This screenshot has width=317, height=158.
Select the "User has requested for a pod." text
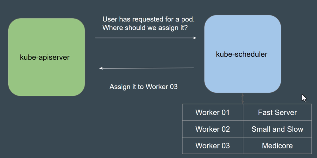[148, 20]
